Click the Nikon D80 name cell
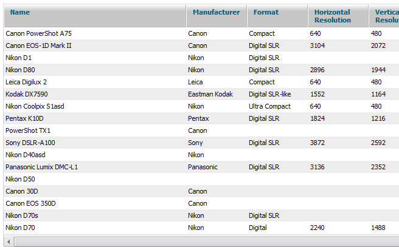Screen dimensions: 399x247 [x=19, y=70]
